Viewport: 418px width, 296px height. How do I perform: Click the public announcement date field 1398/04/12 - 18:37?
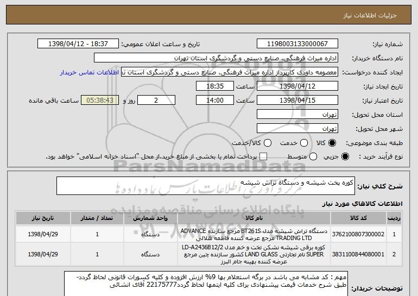click(78, 44)
